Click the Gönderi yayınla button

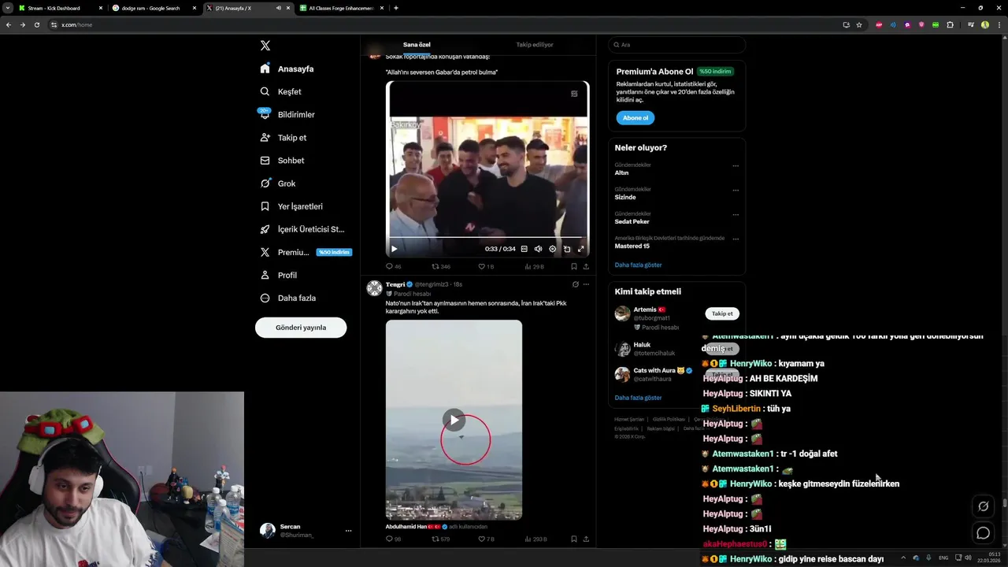coord(301,328)
